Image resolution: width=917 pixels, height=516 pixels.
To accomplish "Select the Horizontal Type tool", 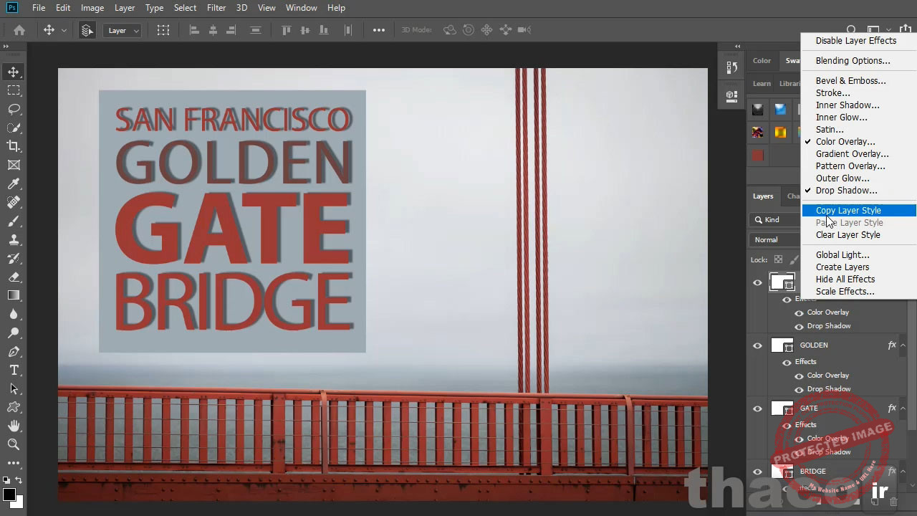I will [14, 370].
